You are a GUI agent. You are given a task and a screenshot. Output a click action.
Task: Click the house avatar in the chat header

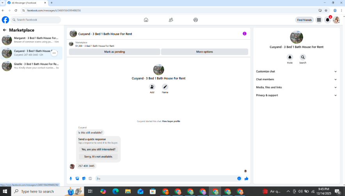[73, 34]
